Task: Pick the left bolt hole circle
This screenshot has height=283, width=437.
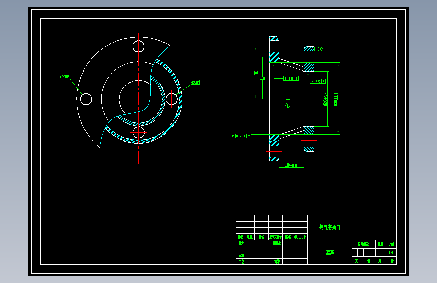Action: point(86,99)
